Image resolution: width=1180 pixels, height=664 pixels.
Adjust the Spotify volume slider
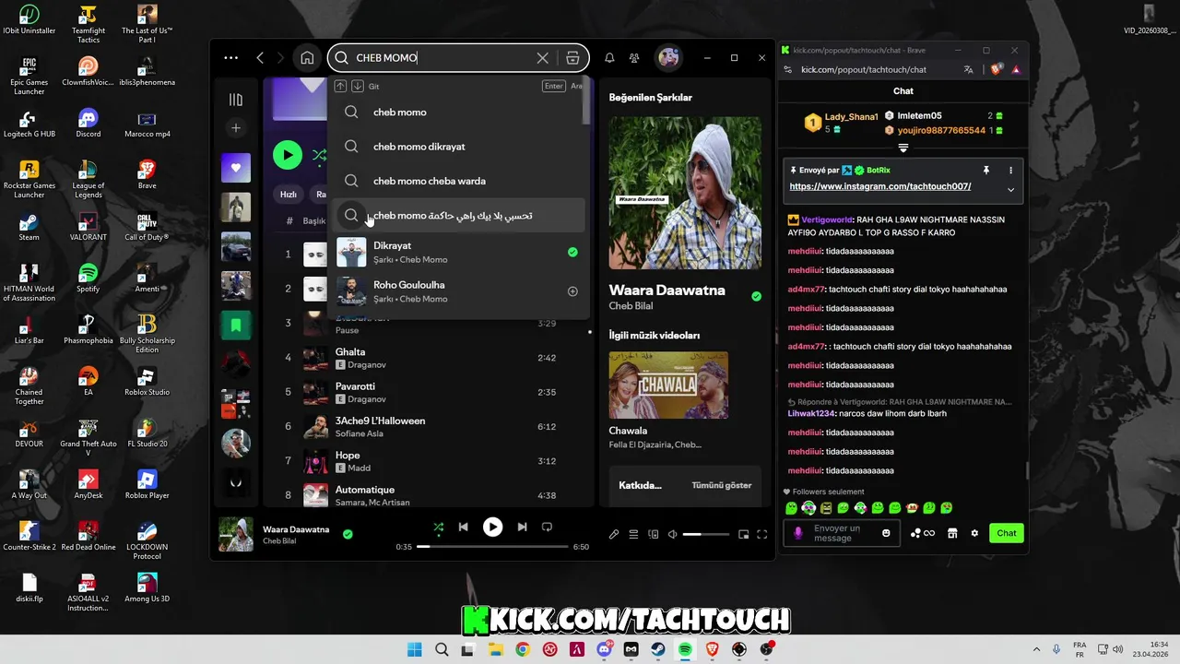(705, 534)
